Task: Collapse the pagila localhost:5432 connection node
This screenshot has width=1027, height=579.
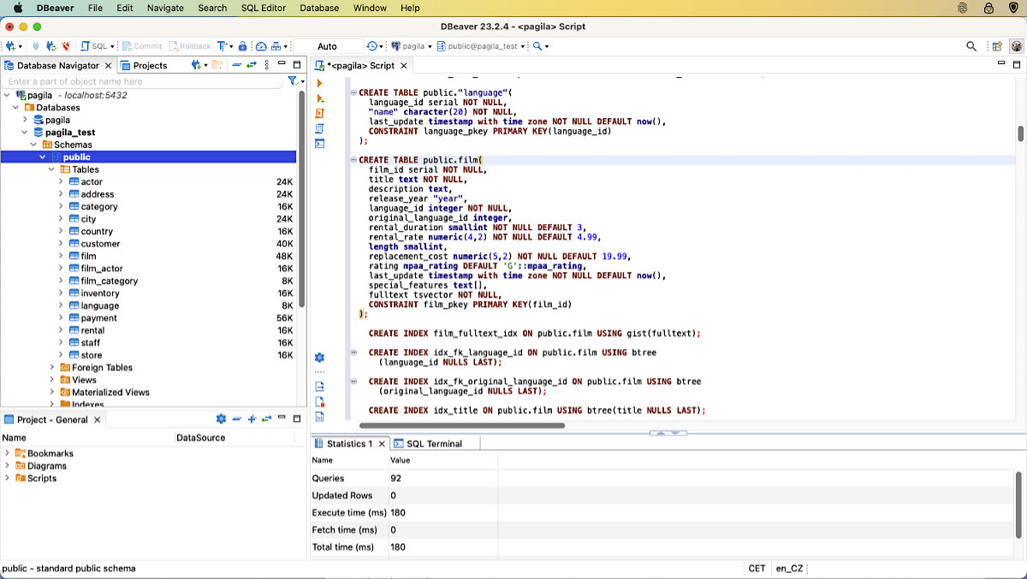Action: pos(8,95)
